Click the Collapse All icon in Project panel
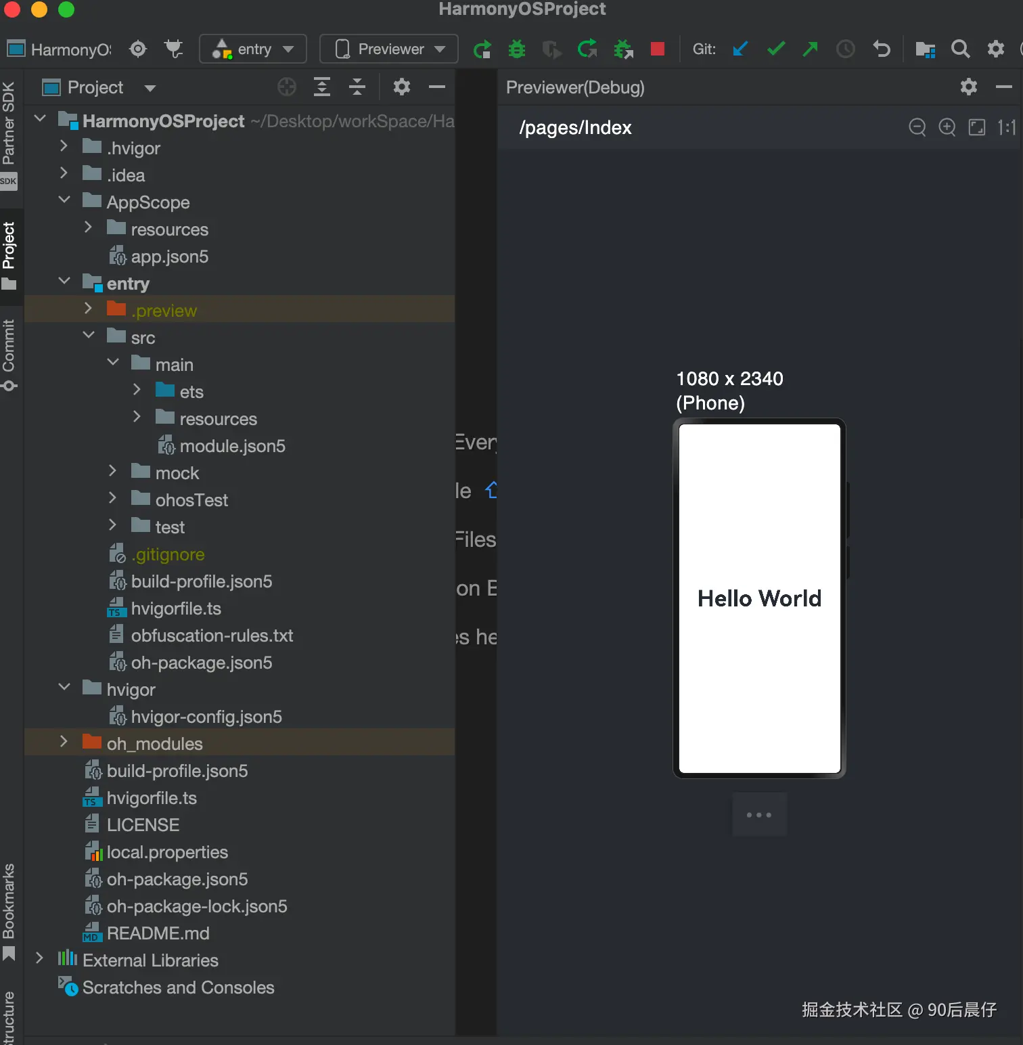Viewport: 1023px width, 1045px height. click(357, 87)
